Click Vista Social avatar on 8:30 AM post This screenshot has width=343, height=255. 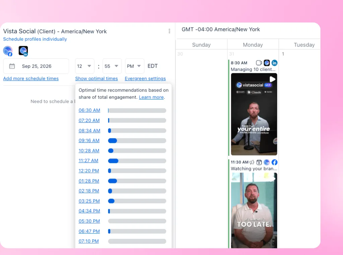coord(267,63)
